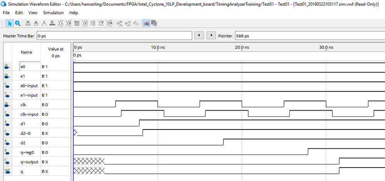Open the Edit menu
This screenshot has height=181, width=385.
19,13
